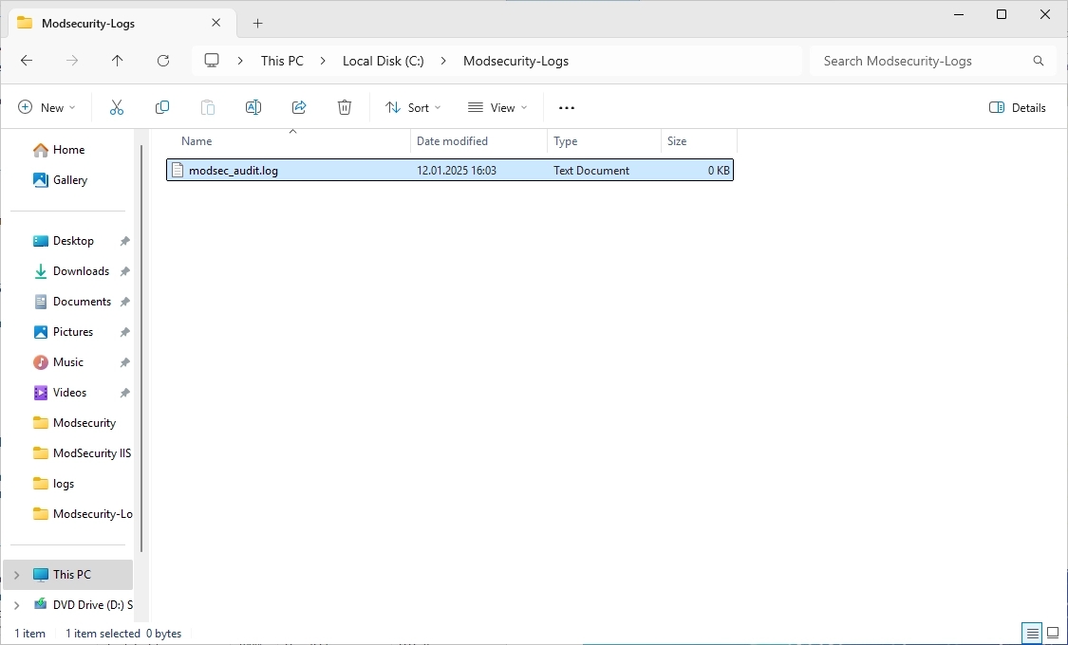Viewport: 1068px width, 645px height.
Task: Open a new tab with plus button
Action: pyautogui.click(x=257, y=23)
